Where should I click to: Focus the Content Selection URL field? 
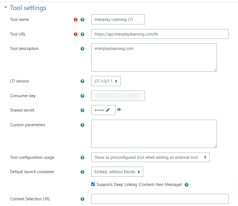coord(160,199)
